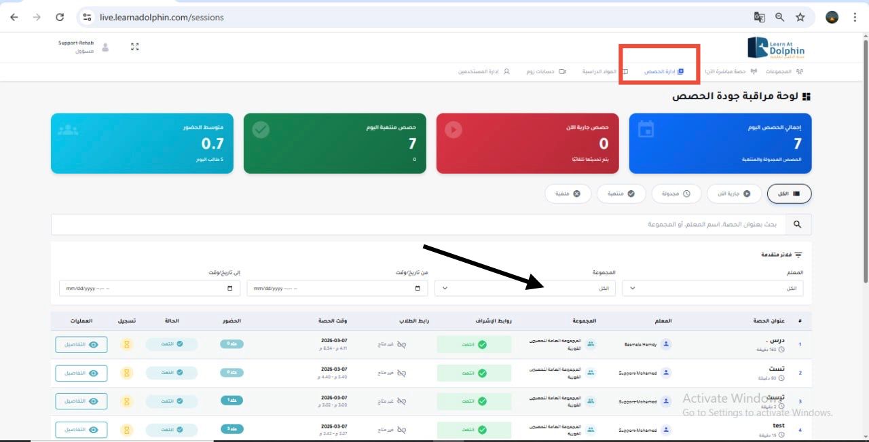Screen dimensions: 869x442
Task: Click the Google Translate icon in address bar
Action: click(759, 17)
